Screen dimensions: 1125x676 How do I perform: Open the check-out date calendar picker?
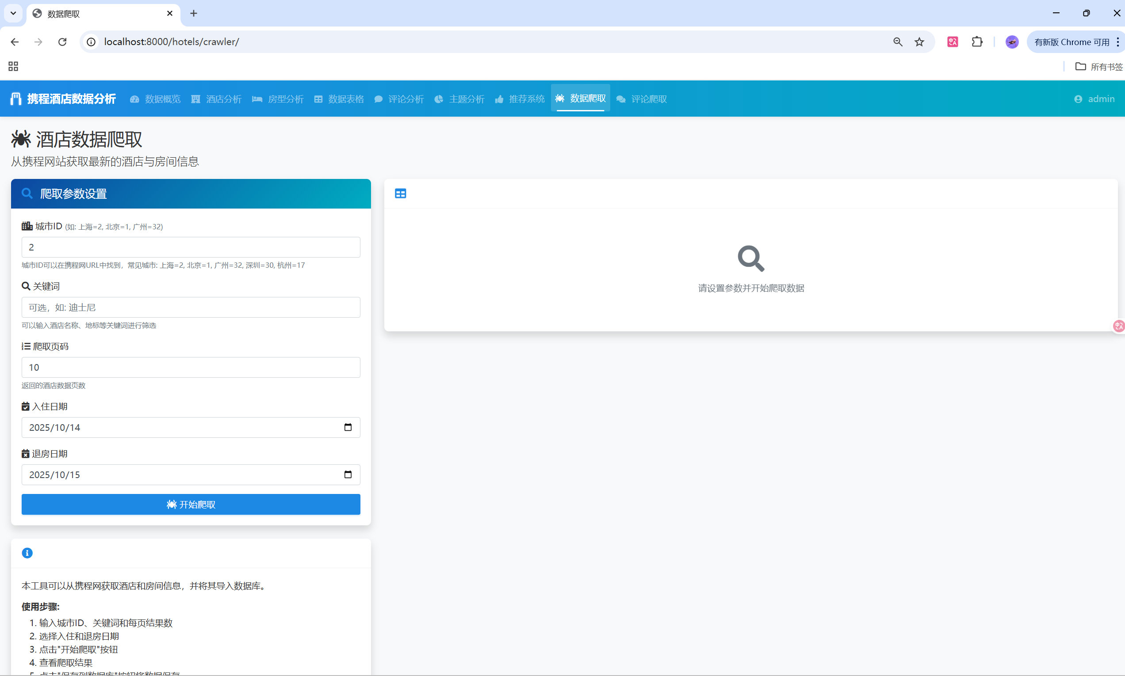[x=348, y=475]
